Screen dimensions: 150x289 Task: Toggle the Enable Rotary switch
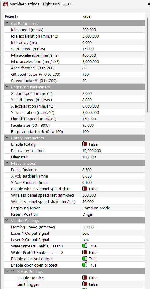pyautogui.click(x=84, y=144)
